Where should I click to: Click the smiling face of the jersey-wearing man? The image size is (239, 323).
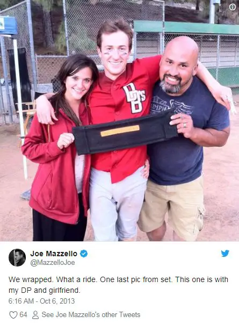click(x=115, y=53)
